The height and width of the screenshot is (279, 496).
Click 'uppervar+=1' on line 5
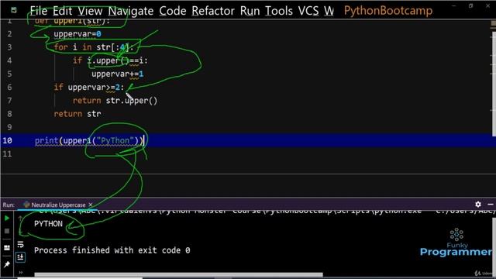click(117, 74)
